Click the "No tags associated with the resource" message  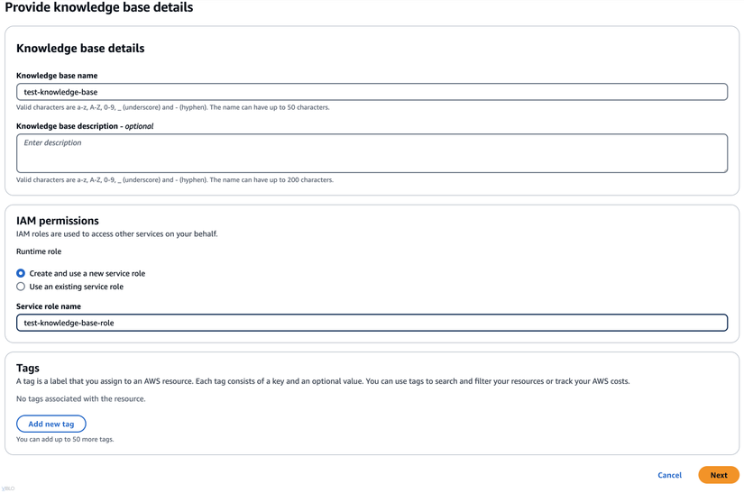point(80,398)
